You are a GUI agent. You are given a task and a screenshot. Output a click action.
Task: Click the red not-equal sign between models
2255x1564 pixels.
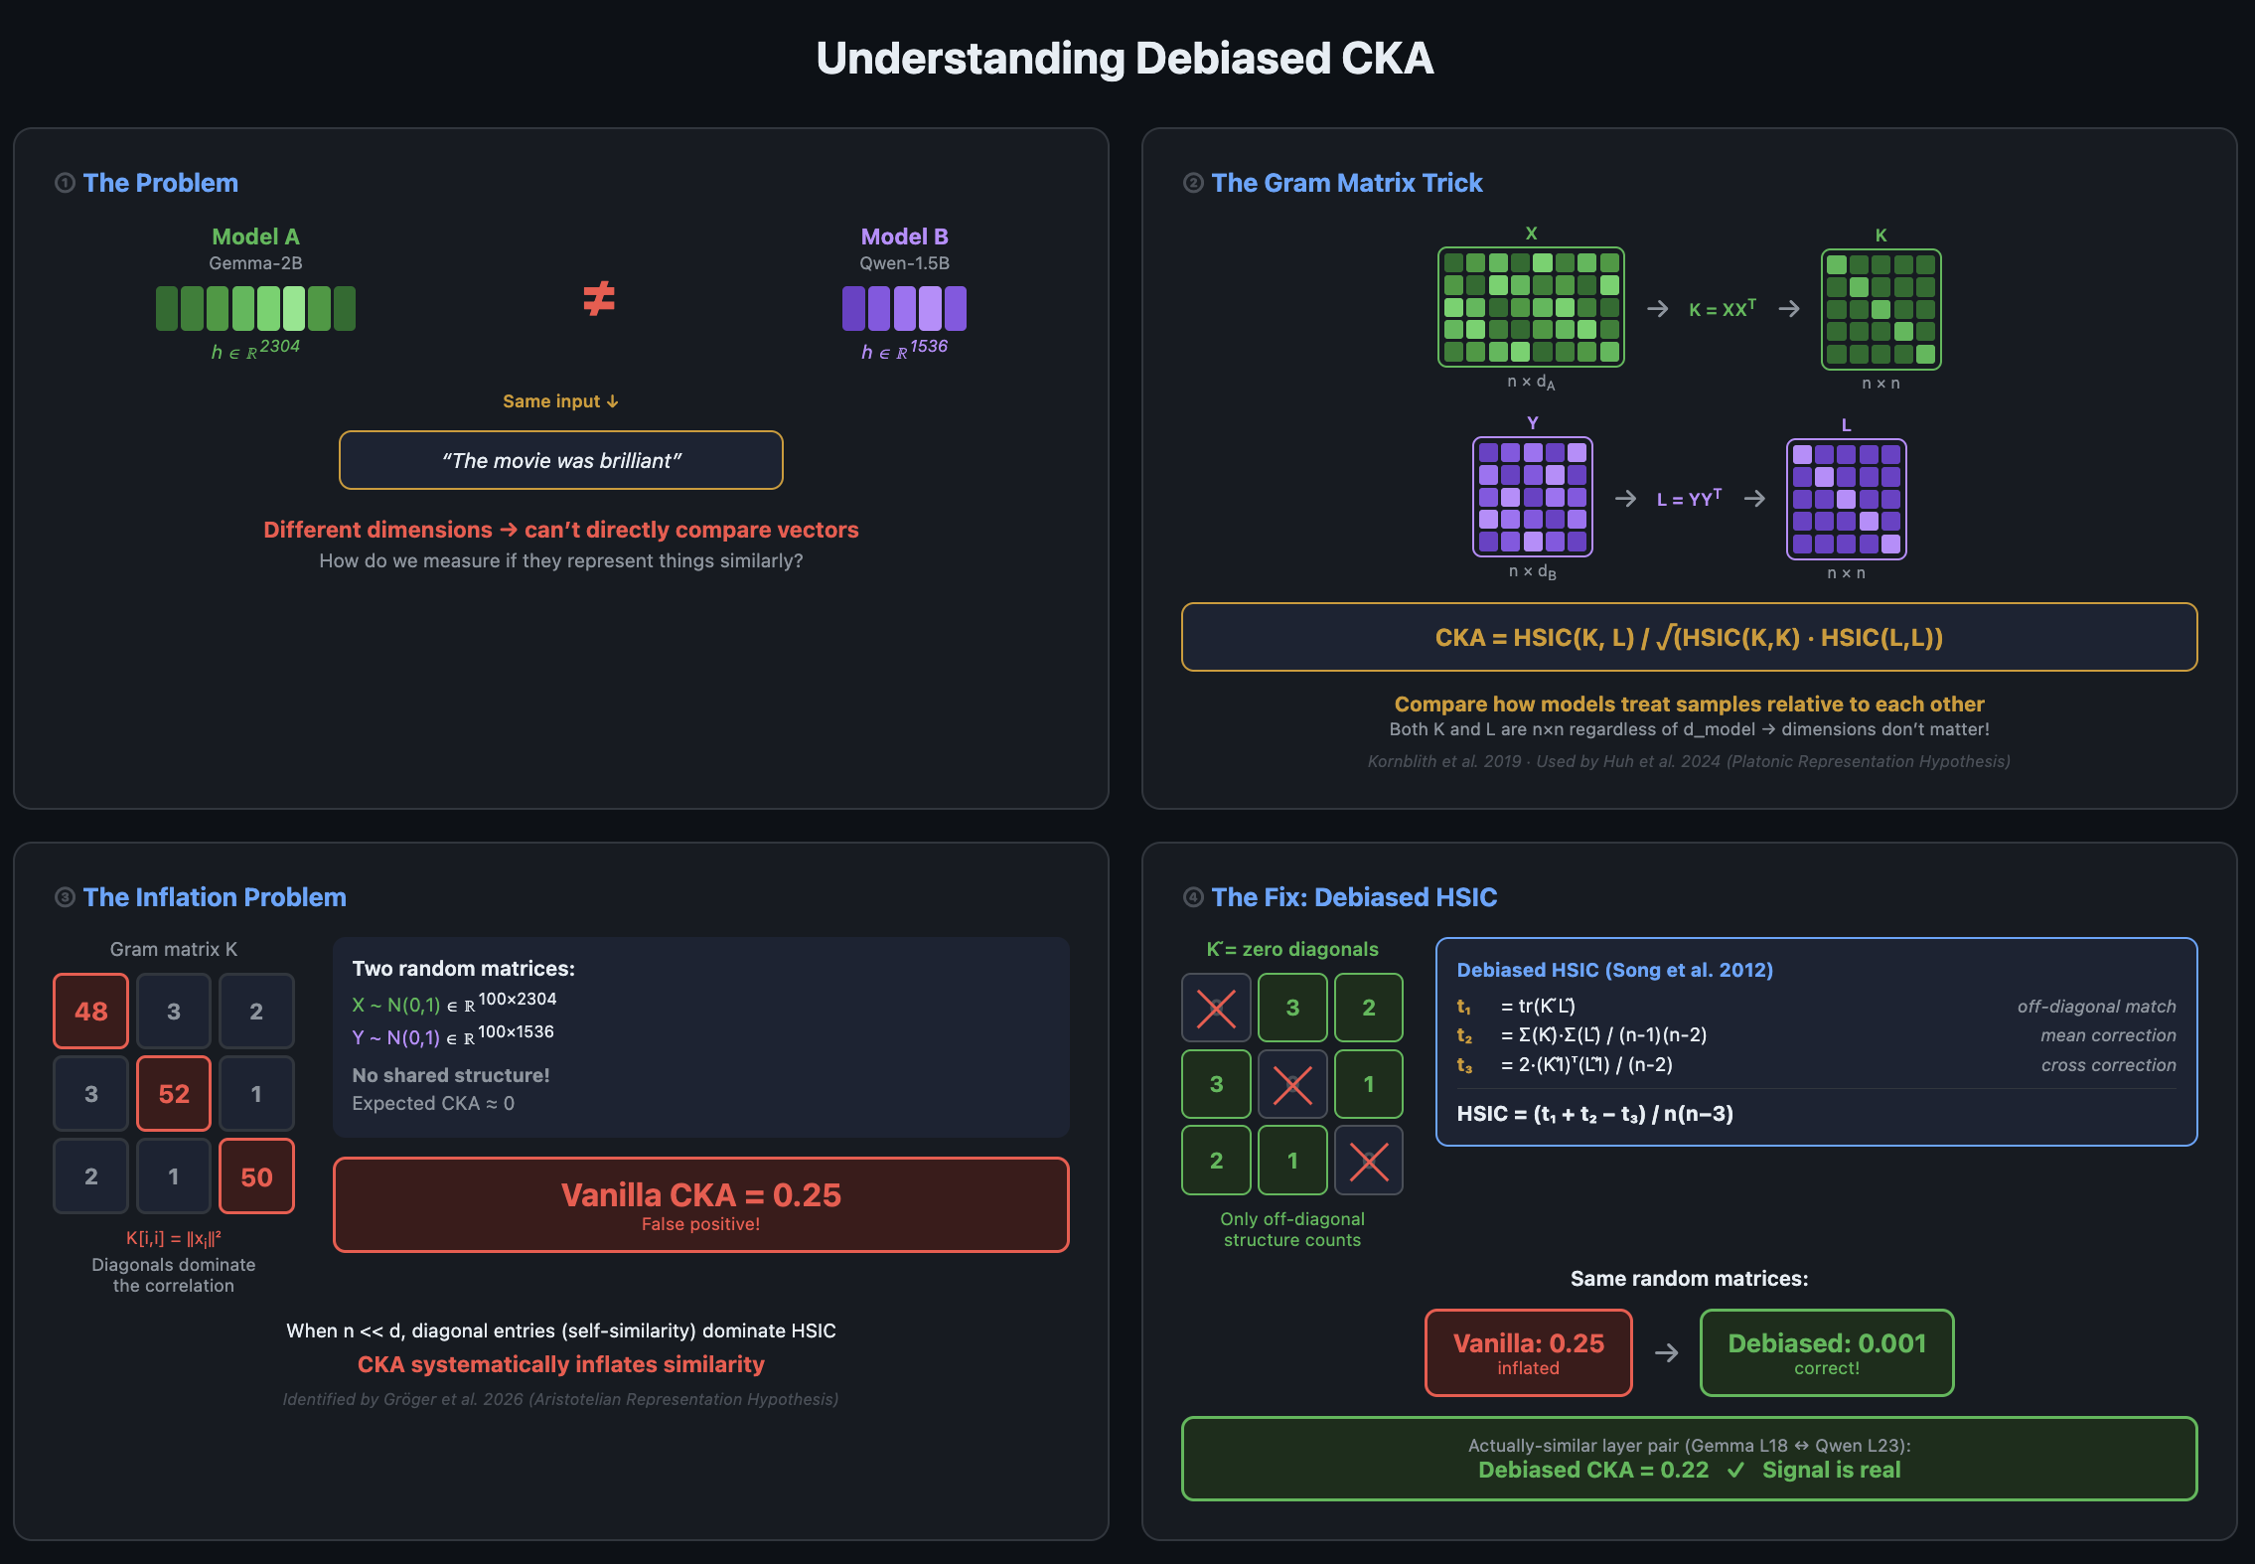(x=599, y=298)
